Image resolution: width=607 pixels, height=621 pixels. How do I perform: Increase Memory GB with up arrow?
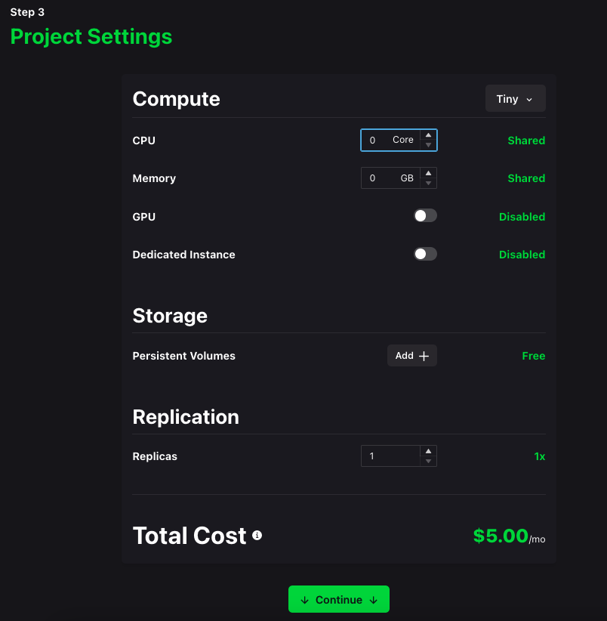coord(428,174)
